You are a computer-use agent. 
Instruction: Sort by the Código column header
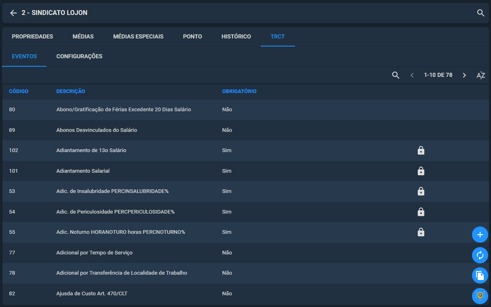click(19, 91)
